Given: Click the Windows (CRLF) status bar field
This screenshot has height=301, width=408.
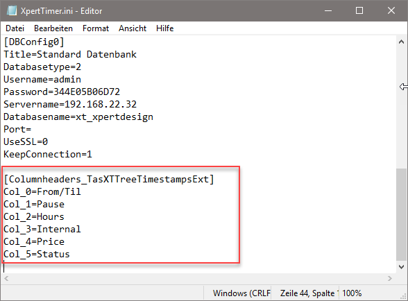Looking at the screenshot, I should [x=241, y=293].
